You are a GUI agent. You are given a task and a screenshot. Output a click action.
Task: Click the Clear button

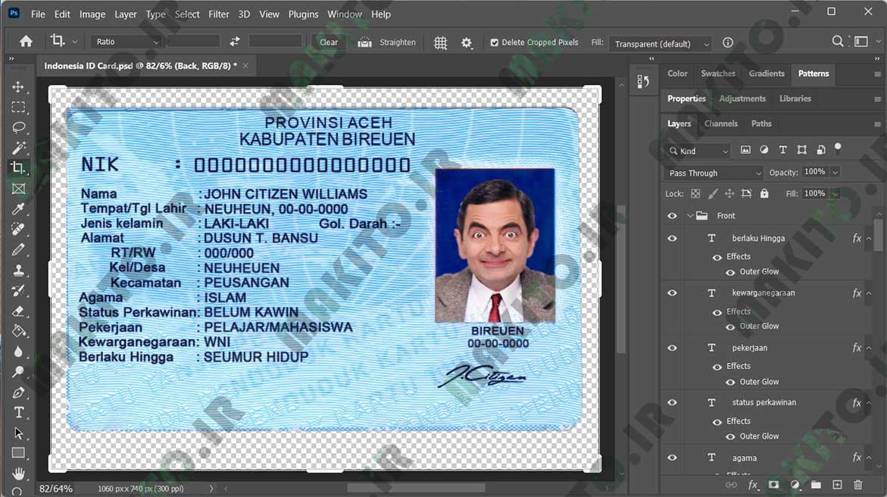(329, 42)
